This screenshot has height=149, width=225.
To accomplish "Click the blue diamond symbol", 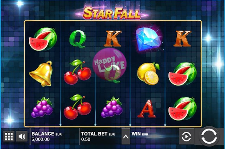I will pyautogui.click(x=148, y=39).
